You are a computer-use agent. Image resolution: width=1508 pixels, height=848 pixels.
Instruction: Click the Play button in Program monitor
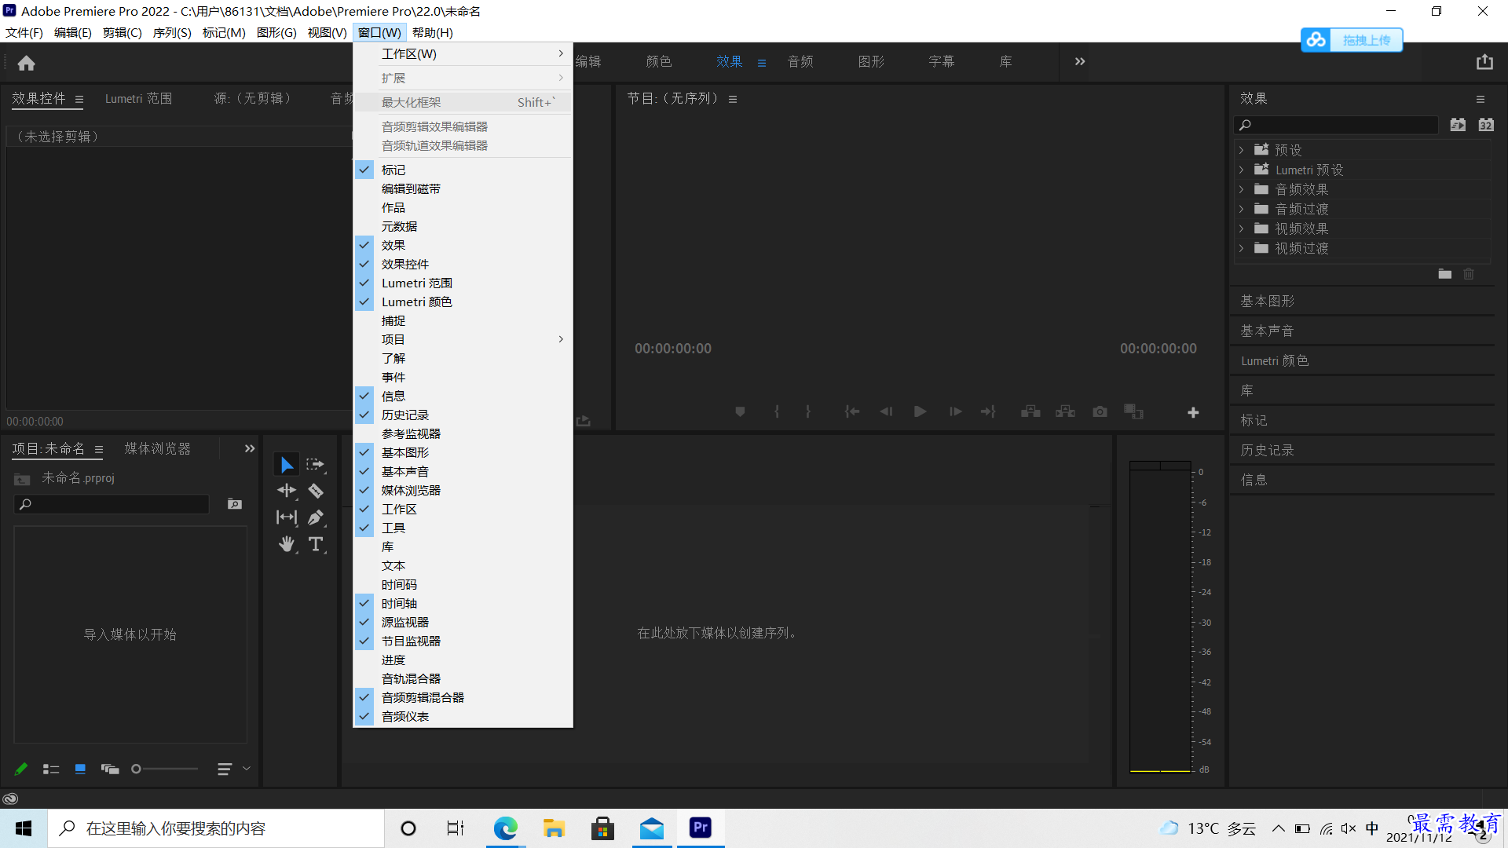pyautogui.click(x=920, y=411)
